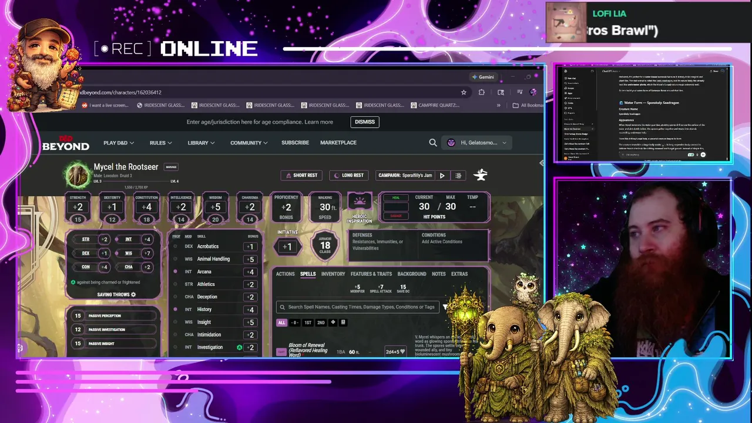This screenshot has width=752, height=423.
Task: Open the Subscribe link
Action: [x=295, y=143]
